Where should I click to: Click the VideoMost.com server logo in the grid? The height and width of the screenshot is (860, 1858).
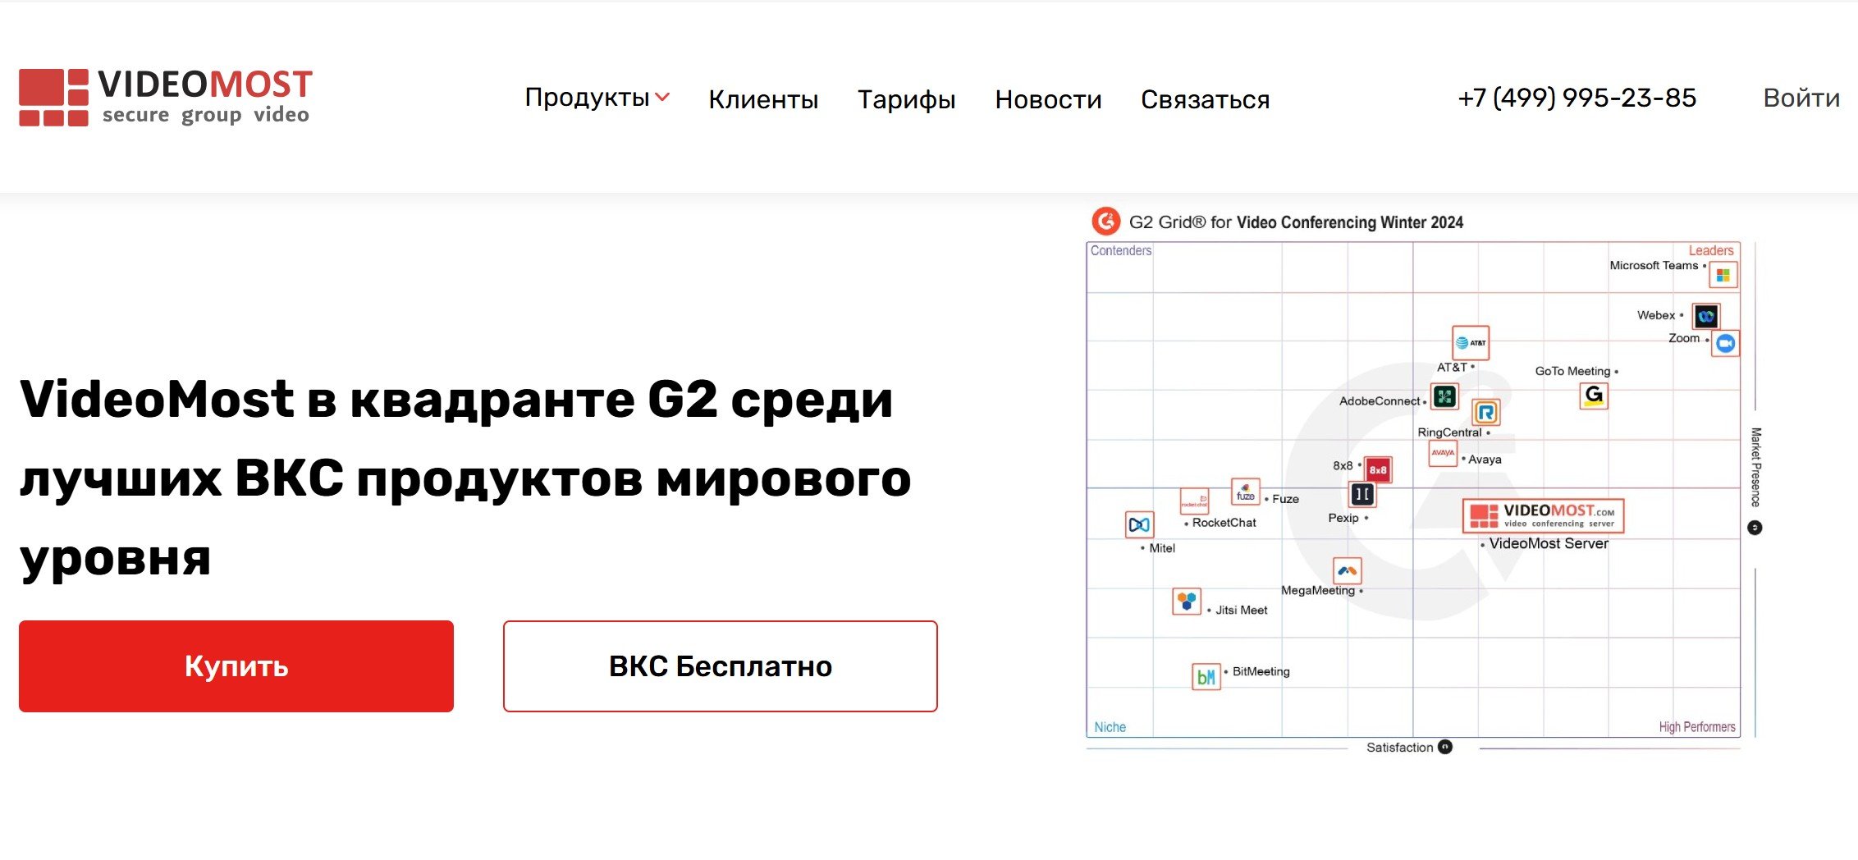[x=1544, y=515]
